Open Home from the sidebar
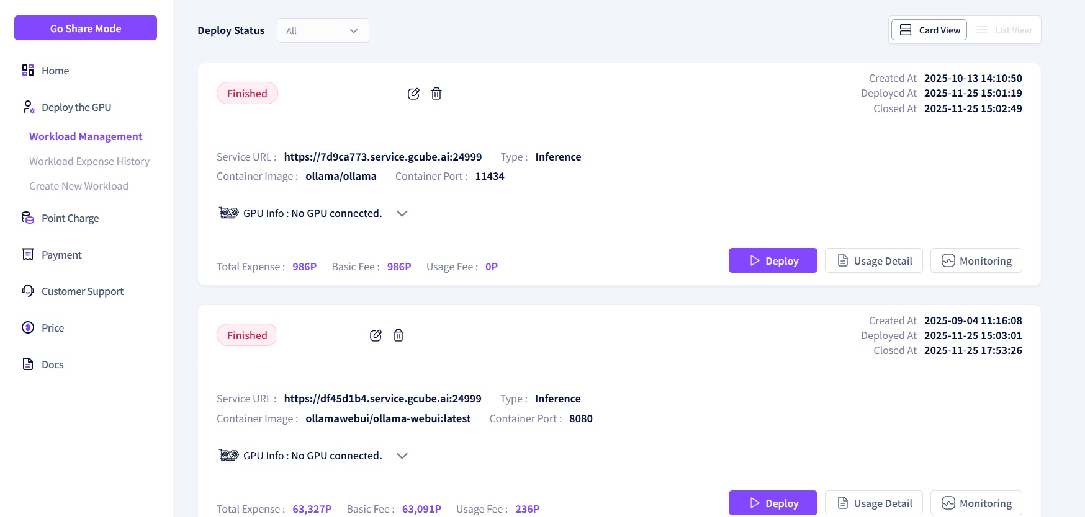This screenshot has height=517, width=1085. click(x=55, y=71)
